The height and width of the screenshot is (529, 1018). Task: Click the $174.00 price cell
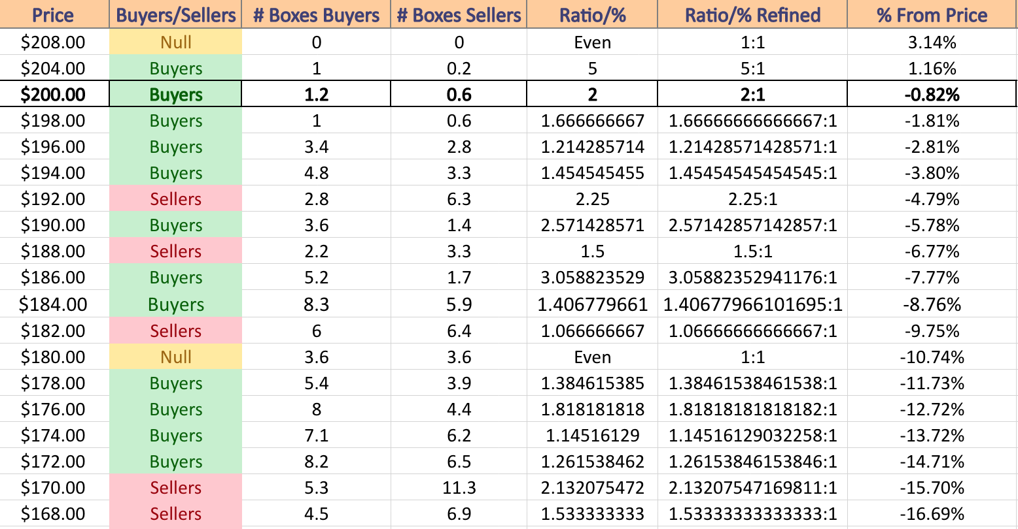click(x=54, y=436)
